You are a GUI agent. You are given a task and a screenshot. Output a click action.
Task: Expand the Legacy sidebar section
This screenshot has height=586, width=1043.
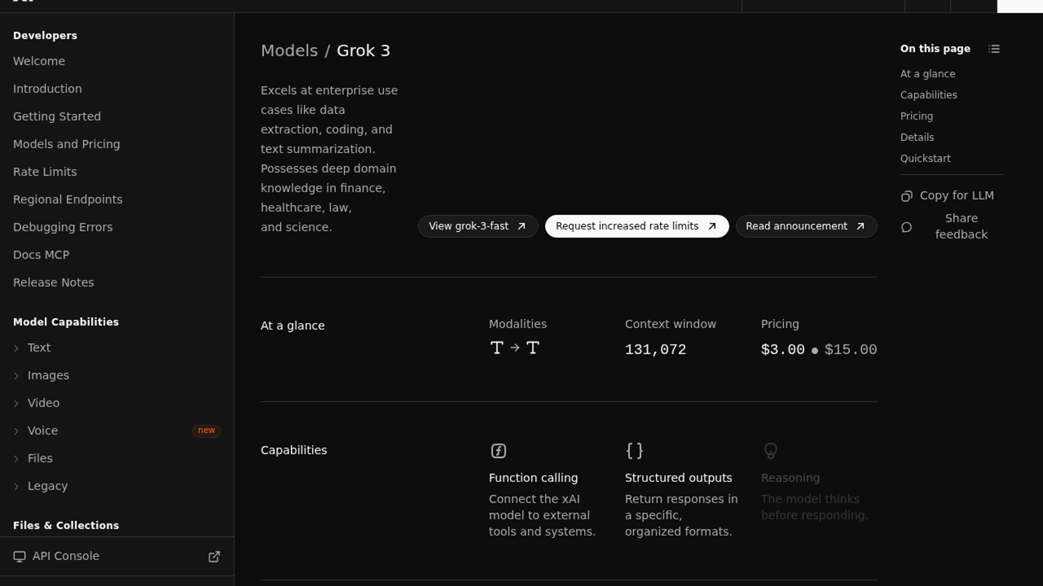[x=16, y=487]
